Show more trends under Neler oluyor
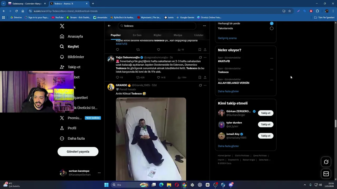Screen dimensions: 337x189 229,91
